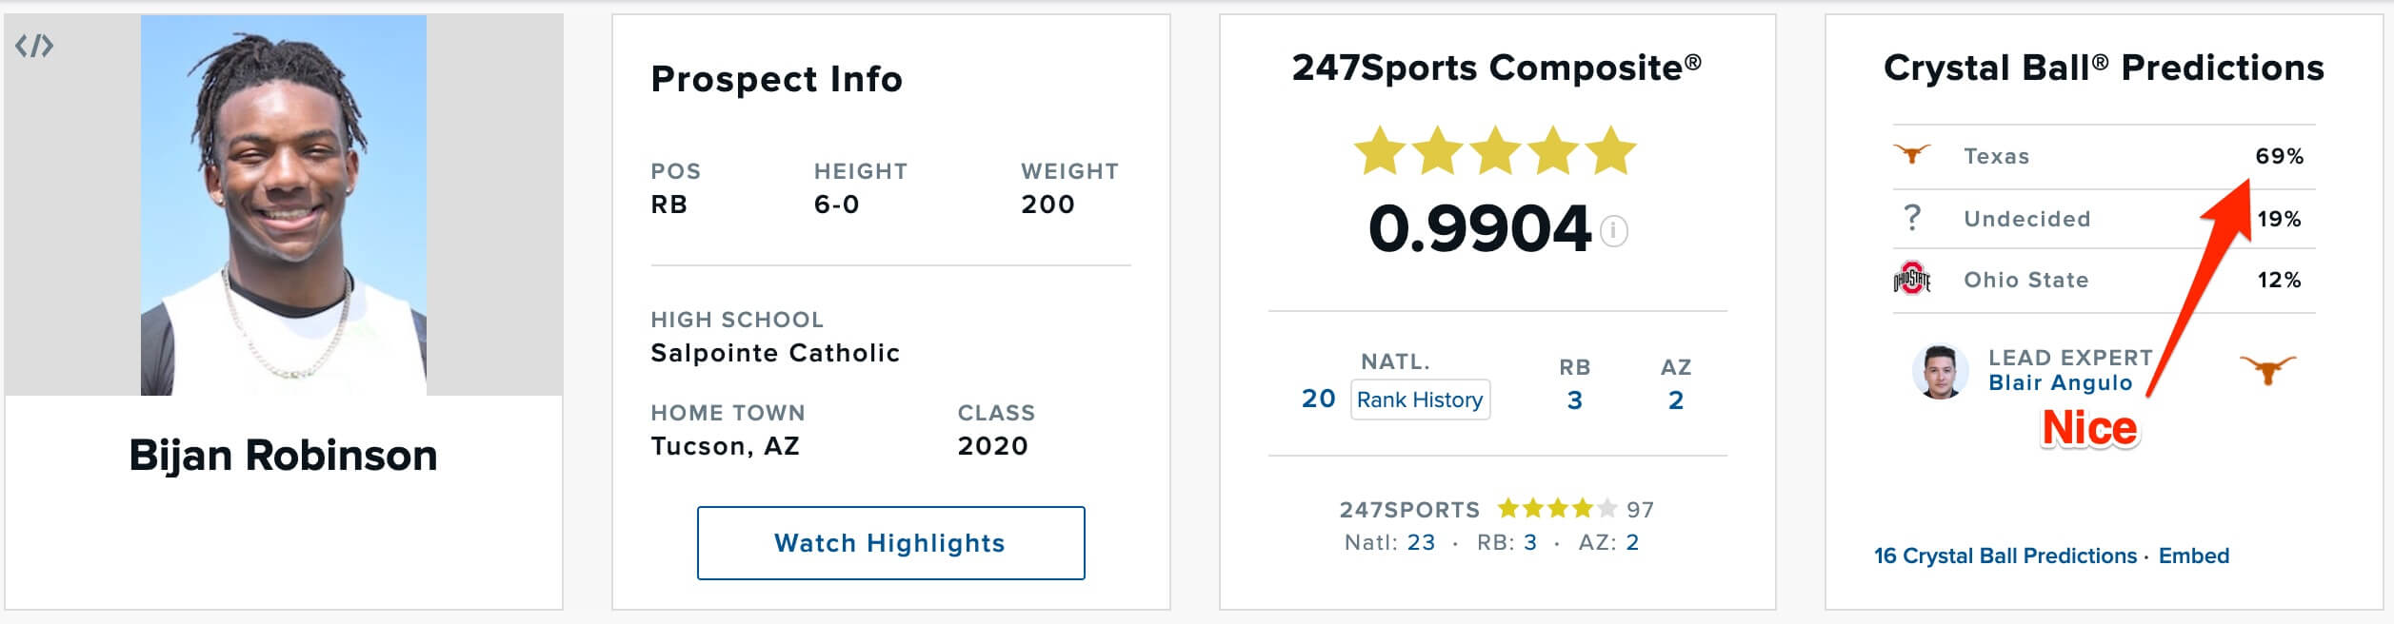Open the Rank History button
Viewport: 2394px width, 624px height.
1420,400
